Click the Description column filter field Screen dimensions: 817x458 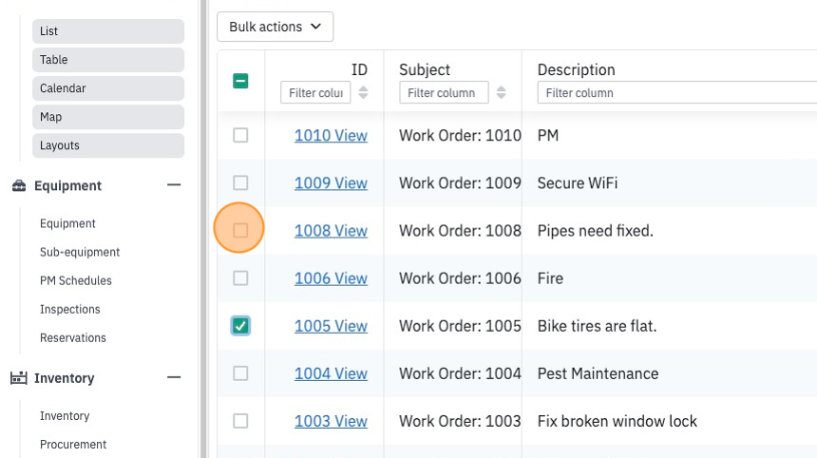676,93
